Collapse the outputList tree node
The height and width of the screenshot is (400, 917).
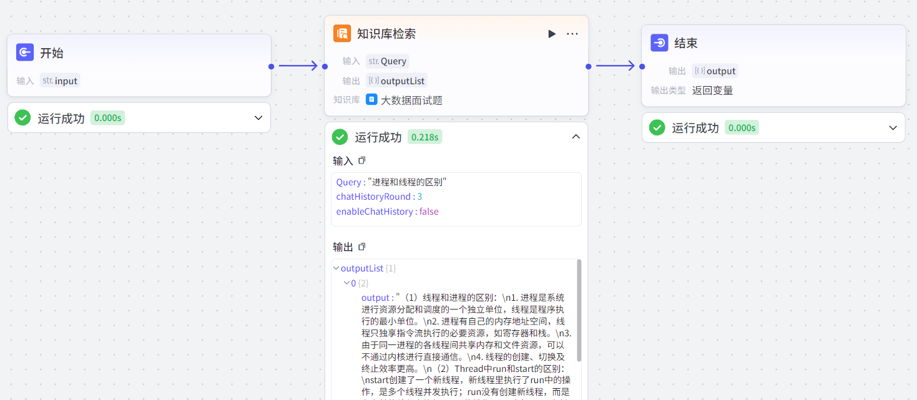coord(336,268)
